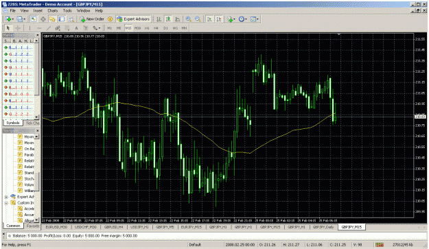The width and height of the screenshot is (429, 249).
Task: Select the Text 'A' tool
Action: [76, 28]
